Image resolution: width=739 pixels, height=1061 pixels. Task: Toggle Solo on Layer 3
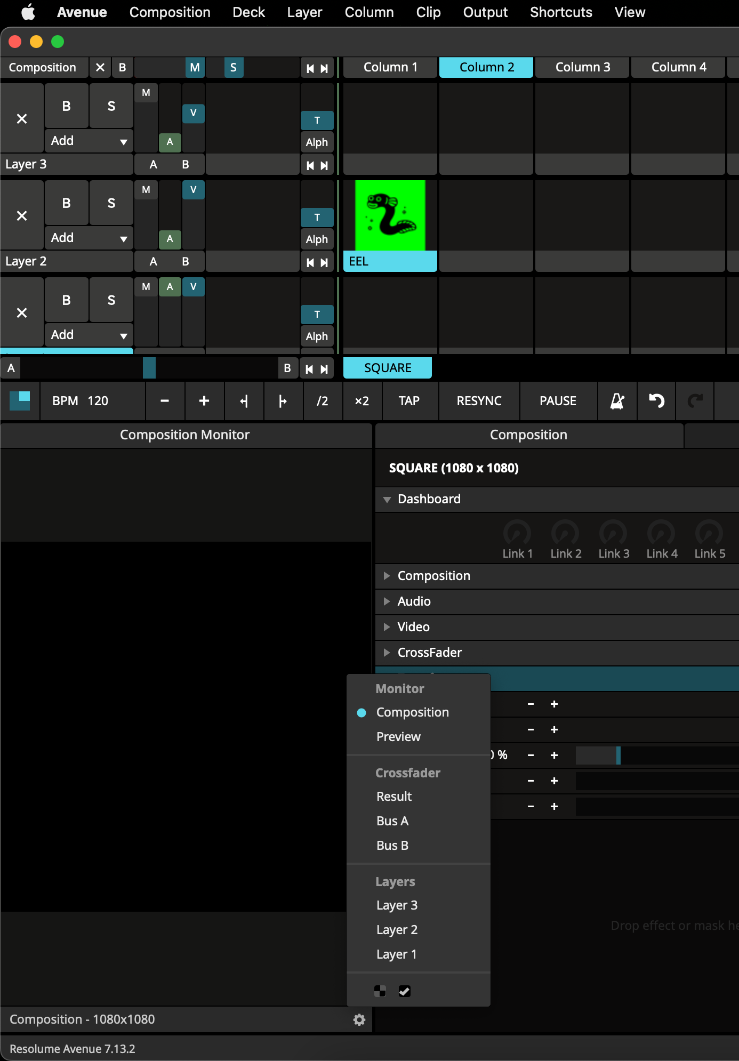(111, 106)
